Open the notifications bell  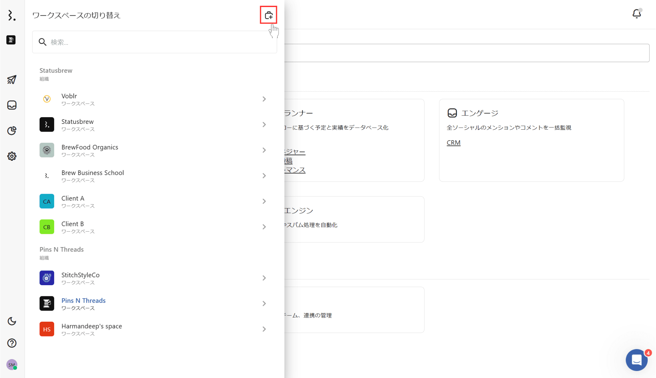point(636,14)
